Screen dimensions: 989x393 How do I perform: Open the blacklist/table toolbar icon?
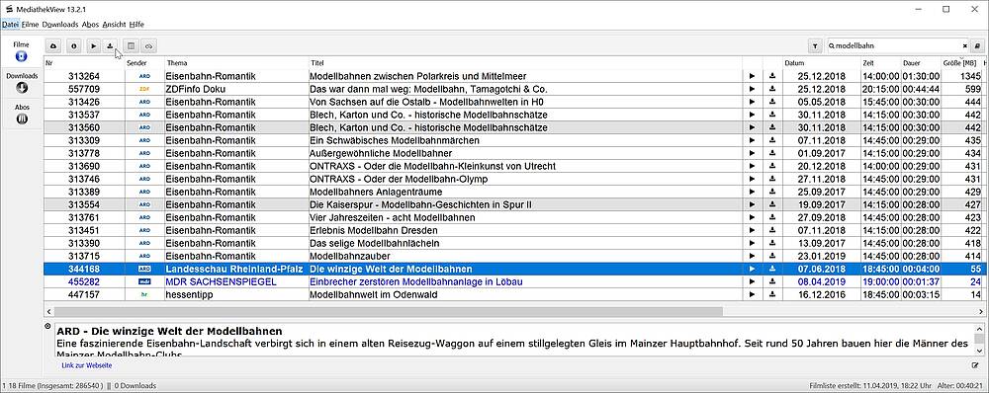132,46
